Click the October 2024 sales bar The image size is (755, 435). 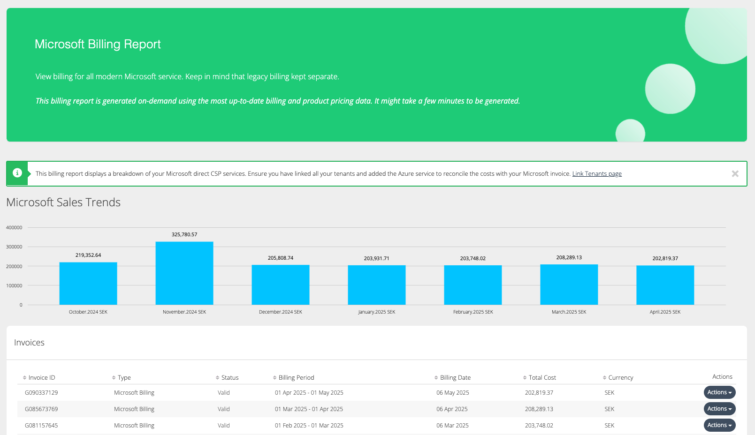[x=88, y=284]
